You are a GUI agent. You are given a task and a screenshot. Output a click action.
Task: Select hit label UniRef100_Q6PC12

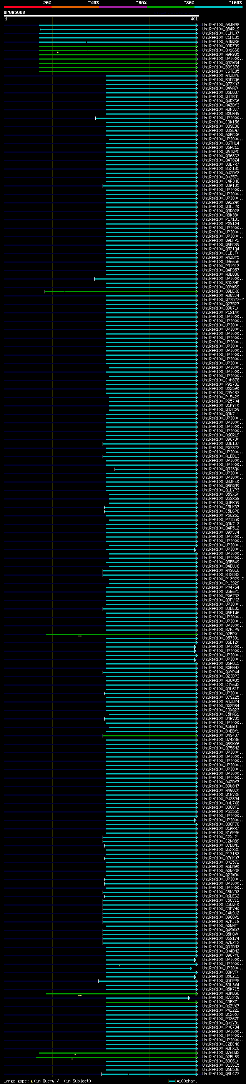coord(221,148)
